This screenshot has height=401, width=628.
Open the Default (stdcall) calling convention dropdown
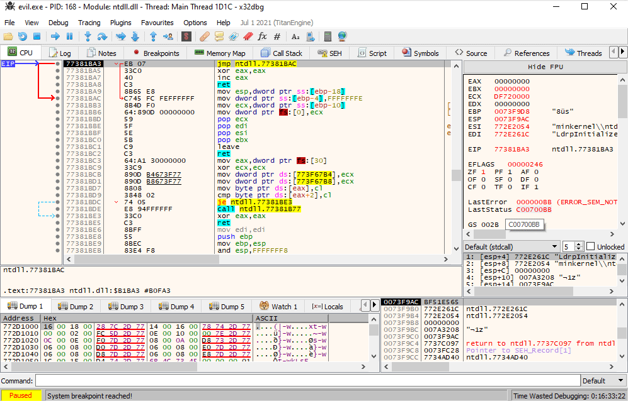point(511,246)
